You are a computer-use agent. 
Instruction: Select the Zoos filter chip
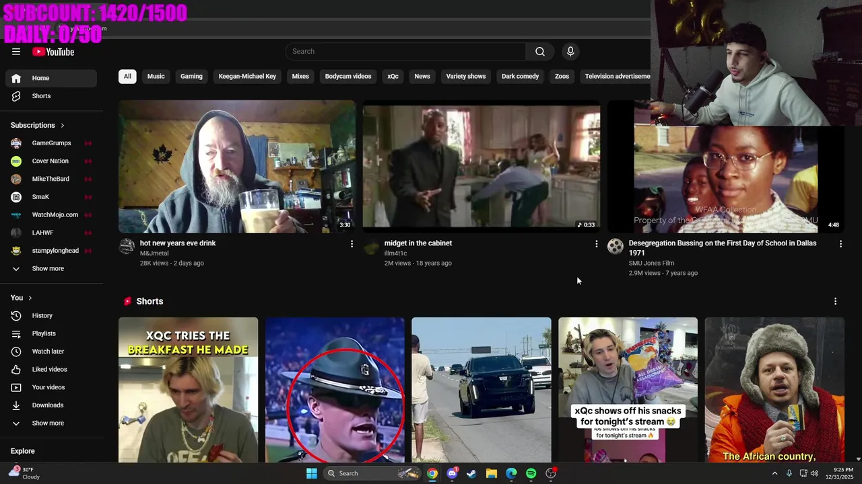(562, 76)
